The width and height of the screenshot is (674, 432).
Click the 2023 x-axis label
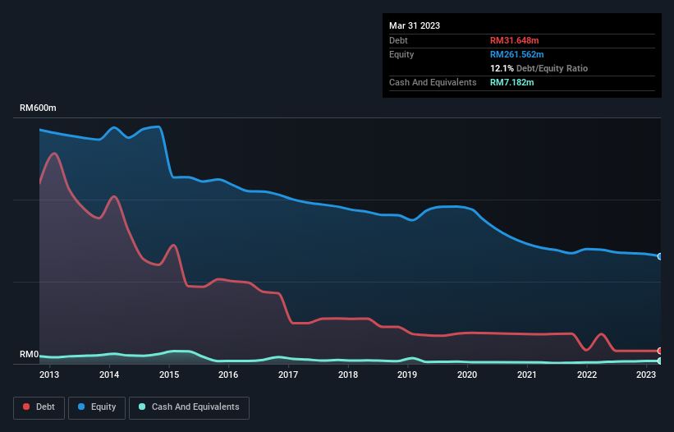pyautogui.click(x=646, y=375)
